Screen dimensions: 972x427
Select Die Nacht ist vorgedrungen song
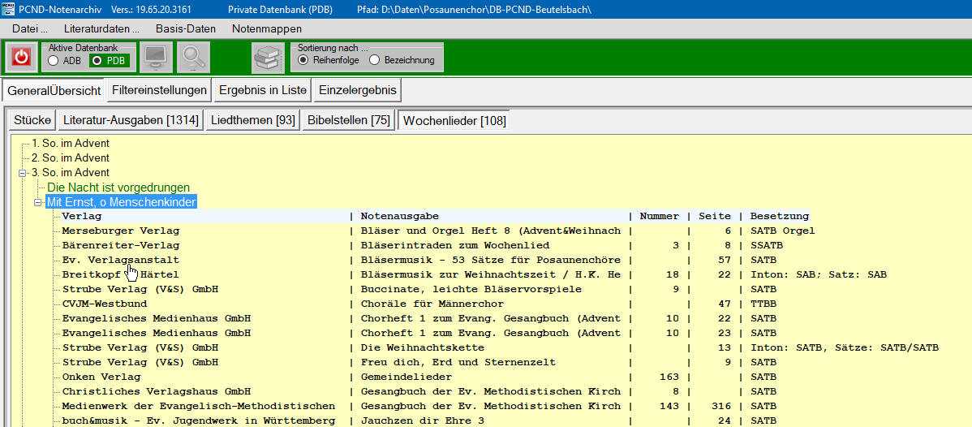pyautogui.click(x=118, y=188)
